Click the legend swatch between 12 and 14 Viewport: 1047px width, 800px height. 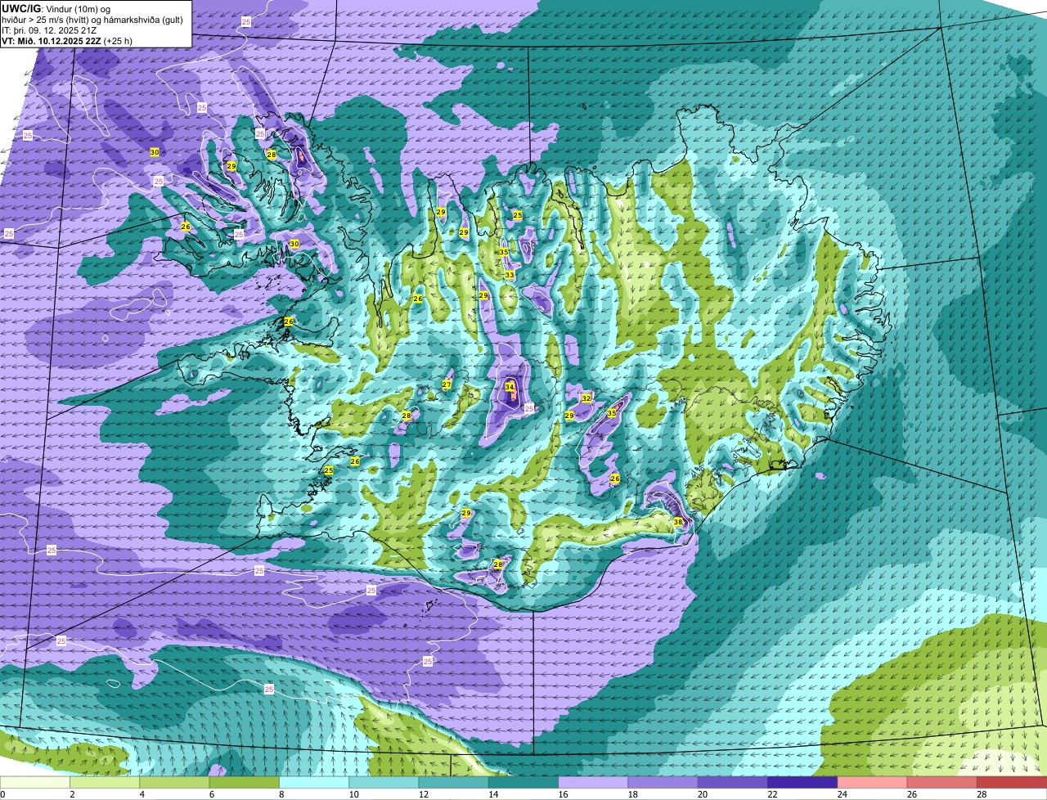(453, 783)
